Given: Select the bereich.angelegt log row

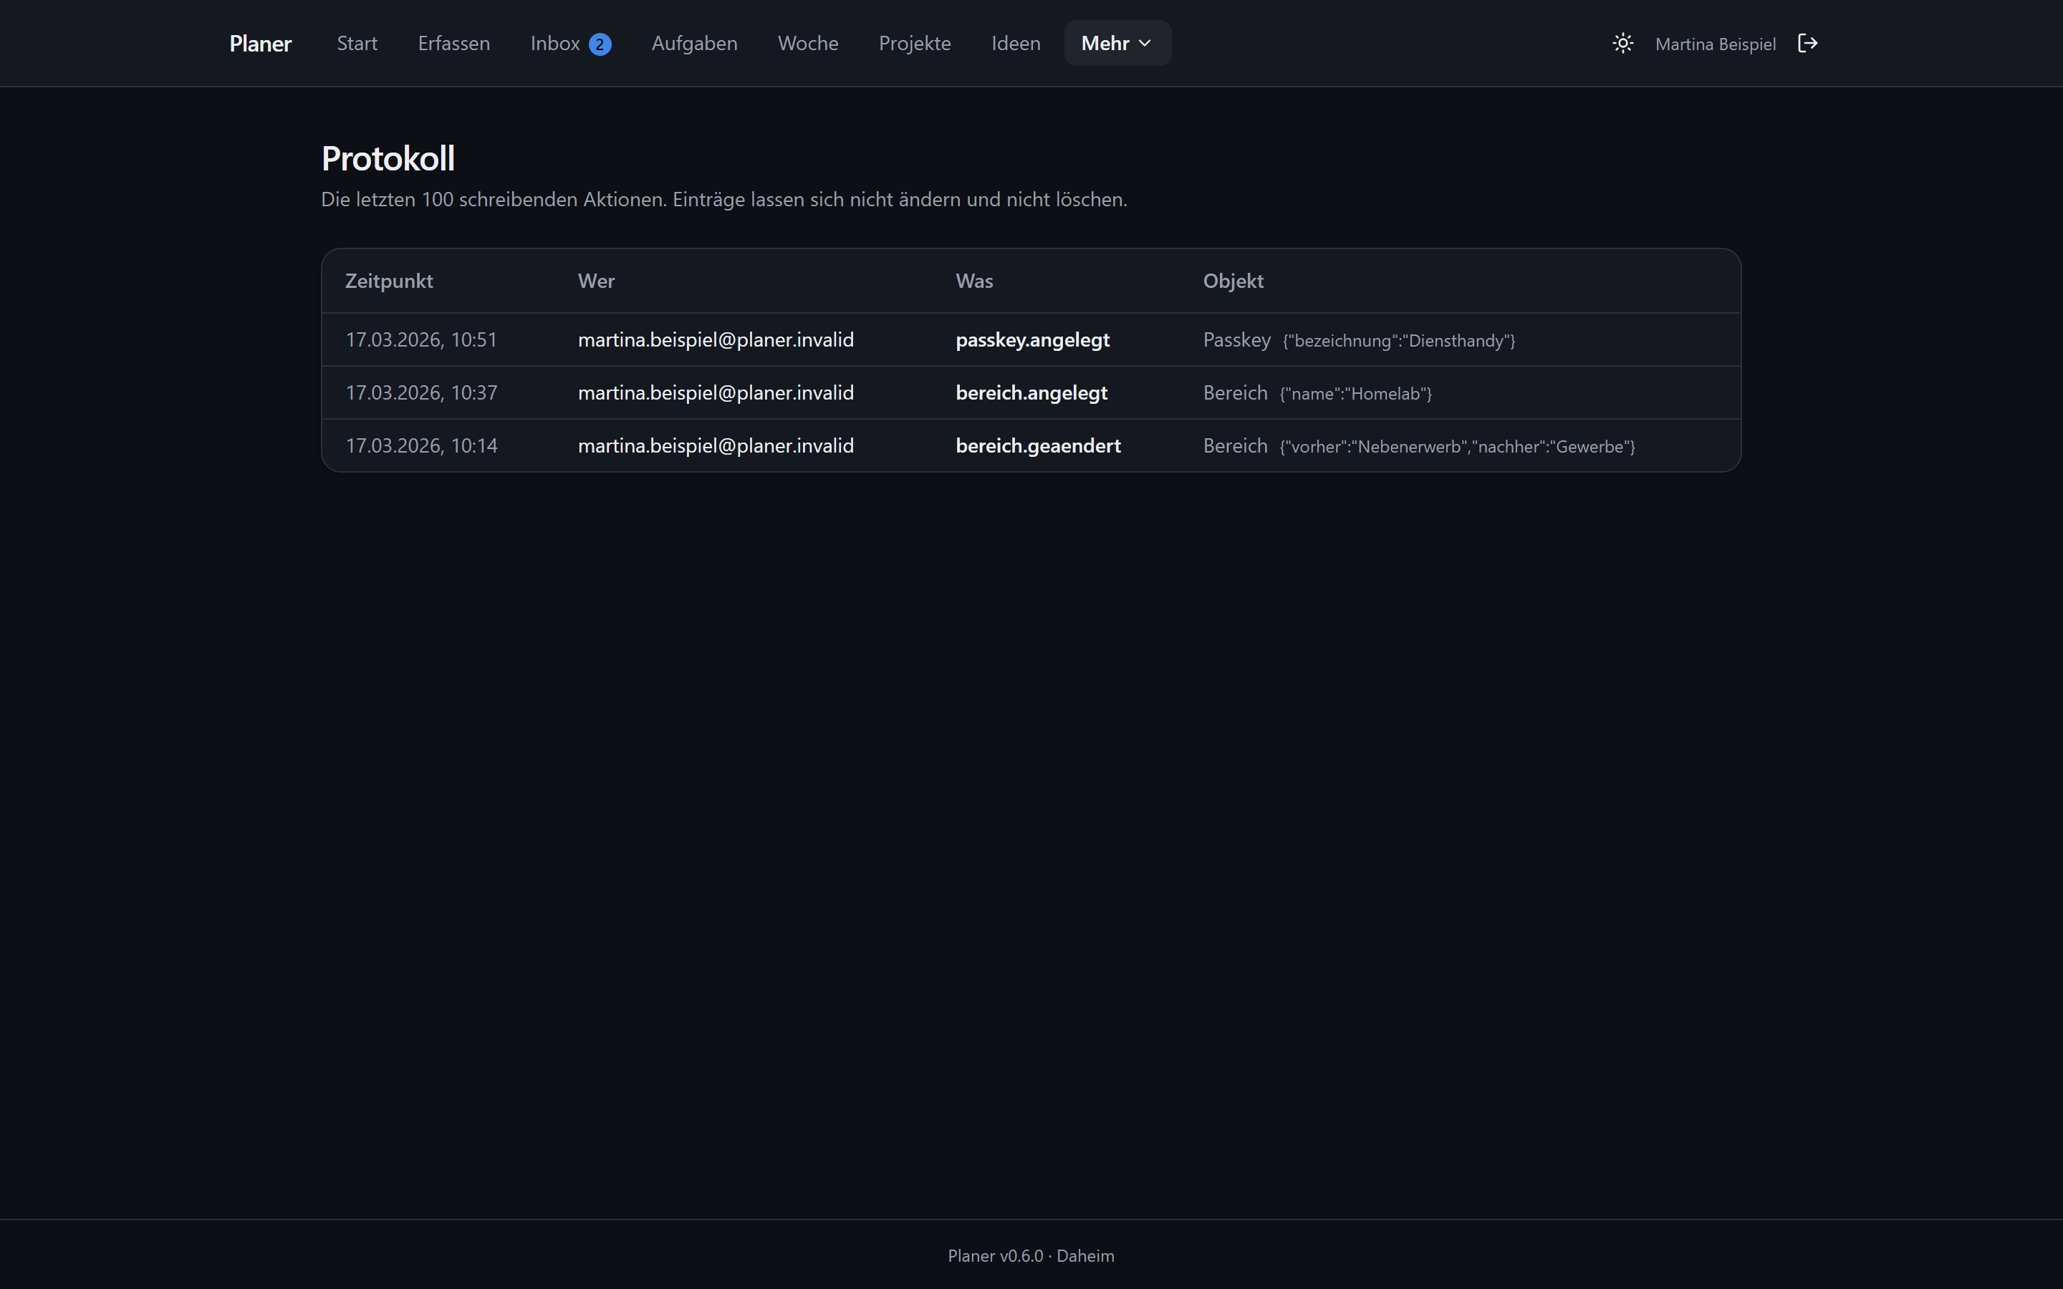Looking at the screenshot, I should (1031, 392).
